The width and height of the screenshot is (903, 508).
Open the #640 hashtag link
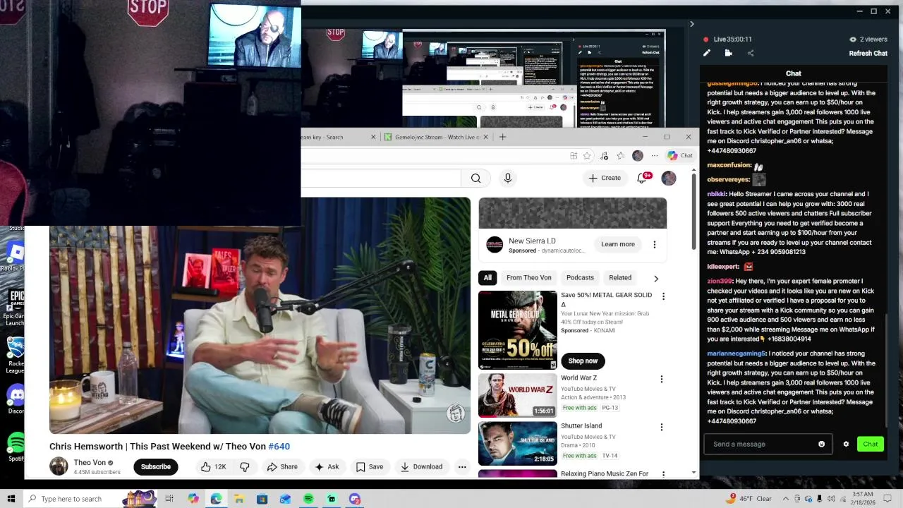[279, 446]
